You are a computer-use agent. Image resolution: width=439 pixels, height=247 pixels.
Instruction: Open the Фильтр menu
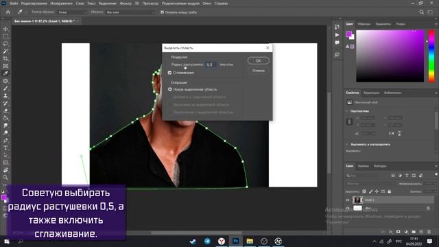point(126,3)
